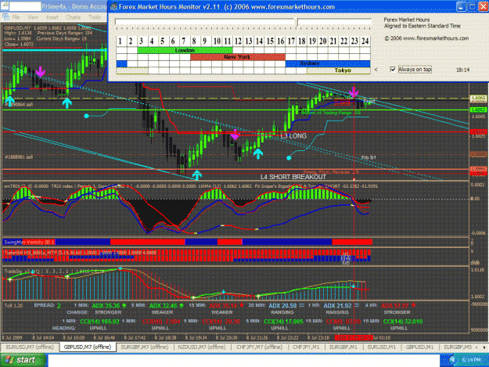The image size is (489, 367).
Task: Switch to the EURGBP,M7 (offline) tab
Action: (145, 347)
